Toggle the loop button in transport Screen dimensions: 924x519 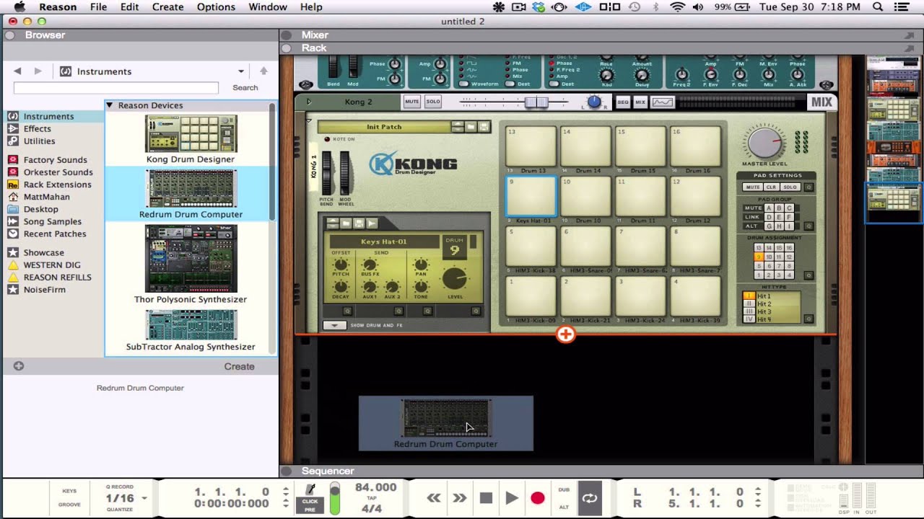[x=590, y=498]
